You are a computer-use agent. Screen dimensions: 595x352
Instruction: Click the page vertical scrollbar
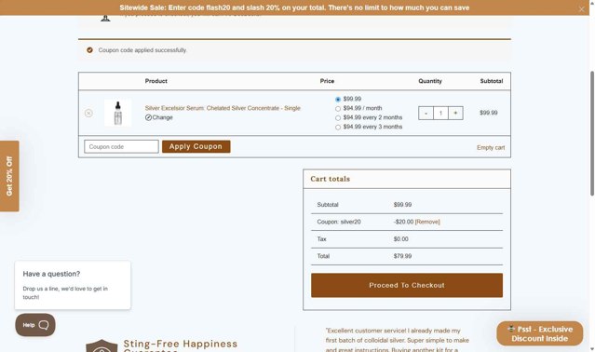[x=592, y=133]
